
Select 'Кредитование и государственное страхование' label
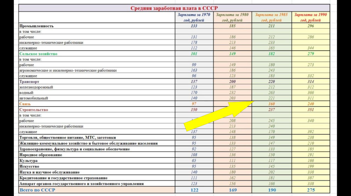(63, 178)
